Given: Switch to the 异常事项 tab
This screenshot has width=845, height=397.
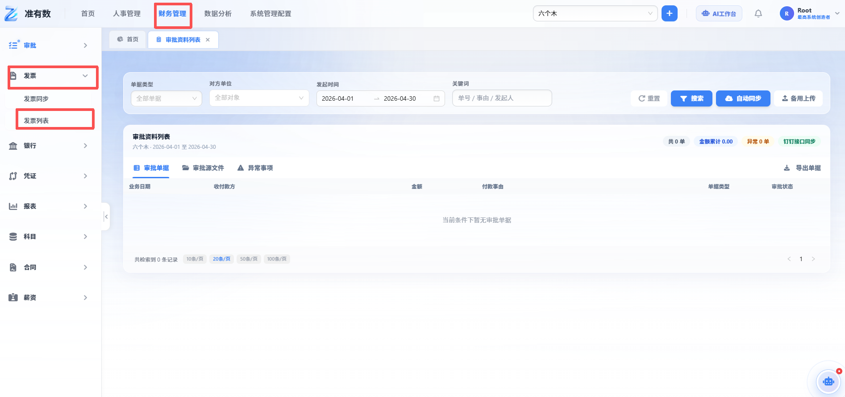Looking at the screenshot, I should click(255, 168).
